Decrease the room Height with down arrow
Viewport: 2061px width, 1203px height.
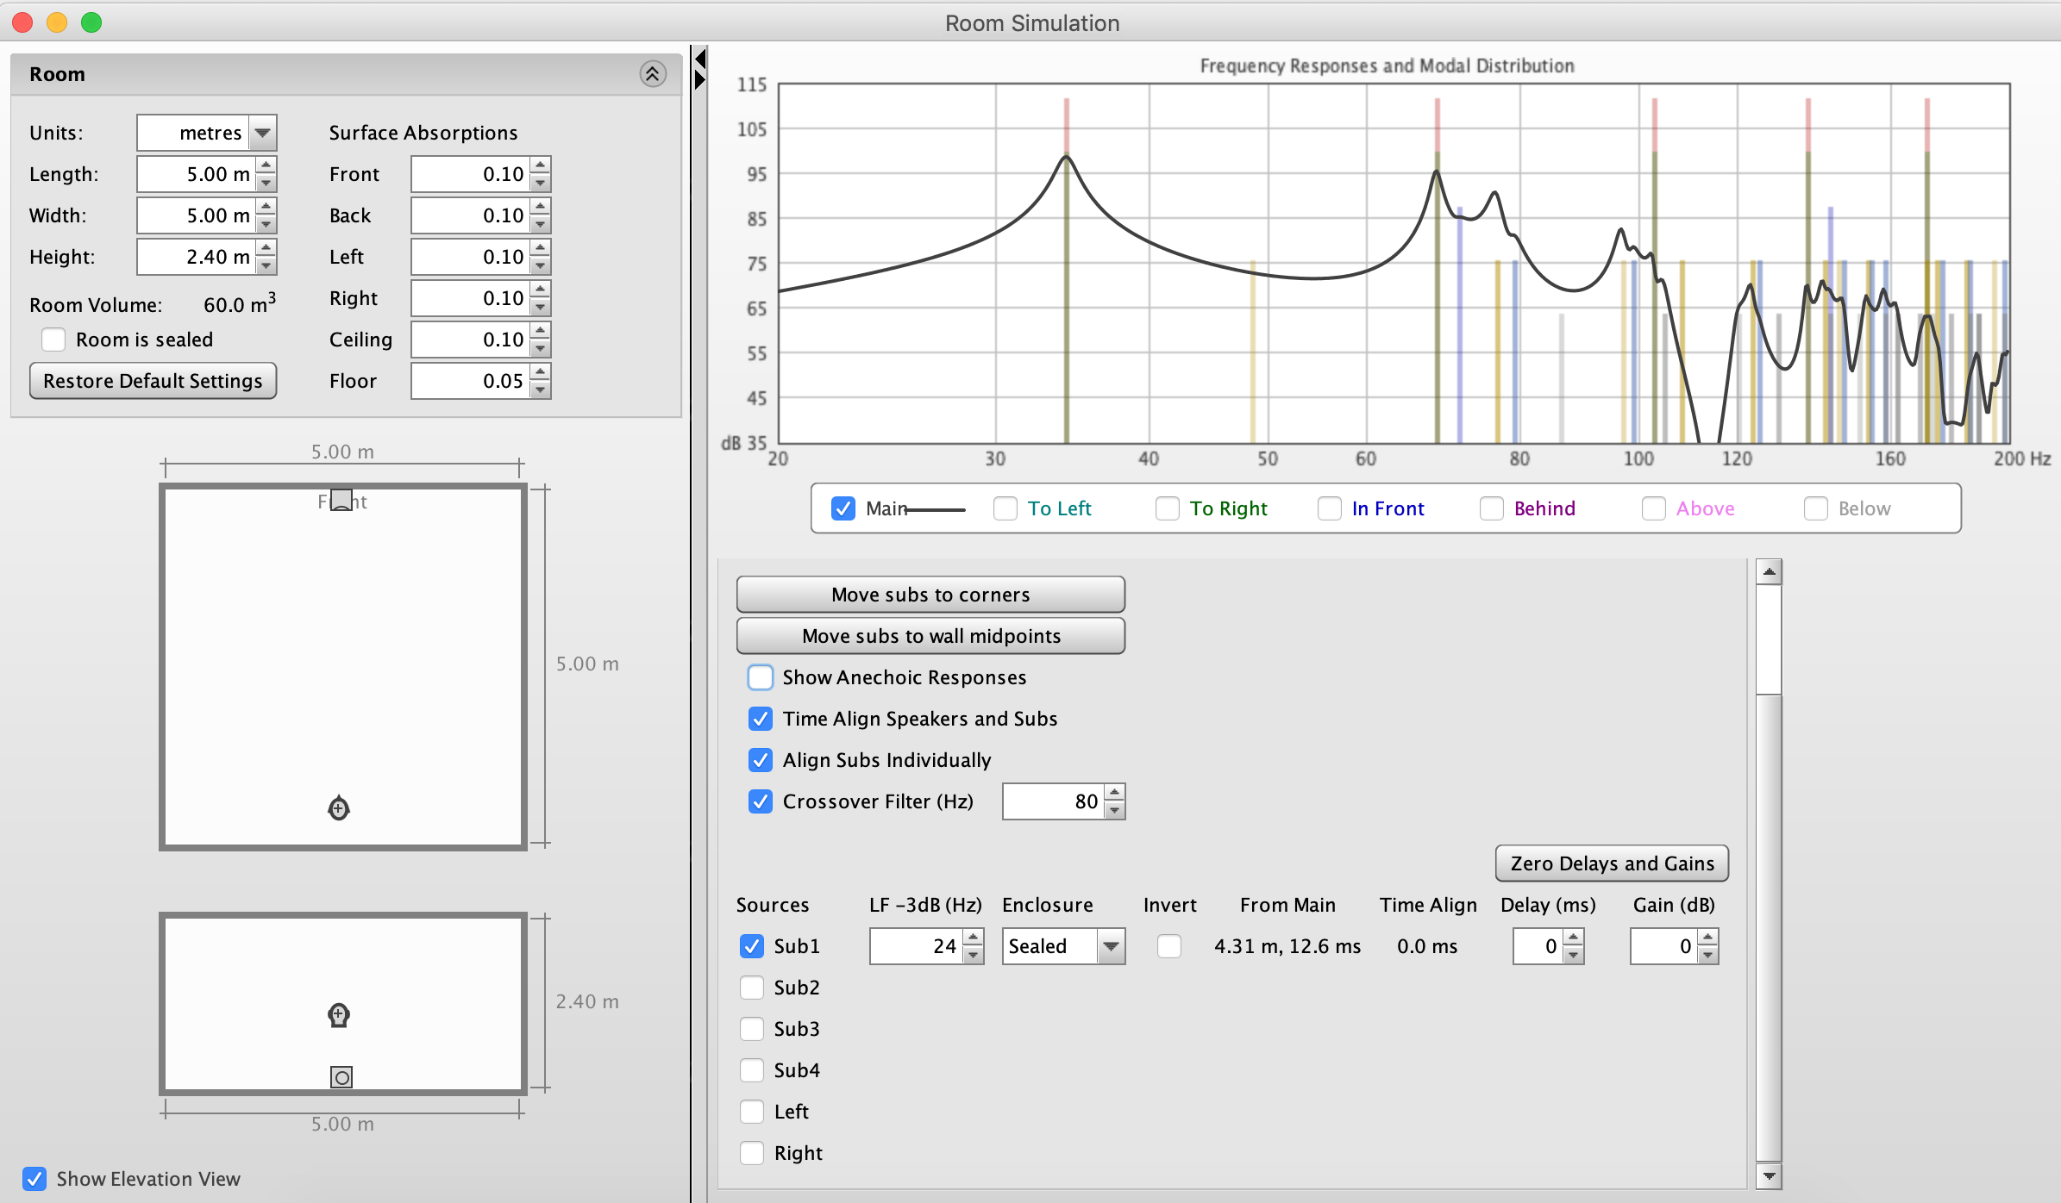(266, 265)
